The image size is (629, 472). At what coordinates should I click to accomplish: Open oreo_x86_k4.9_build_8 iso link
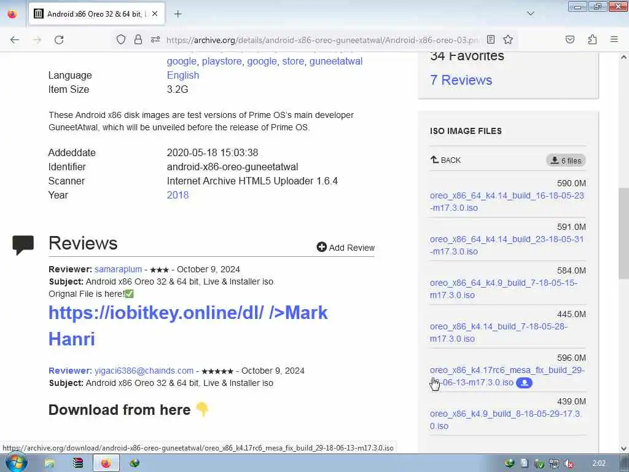pyautogui.click(x=506, y=420)
